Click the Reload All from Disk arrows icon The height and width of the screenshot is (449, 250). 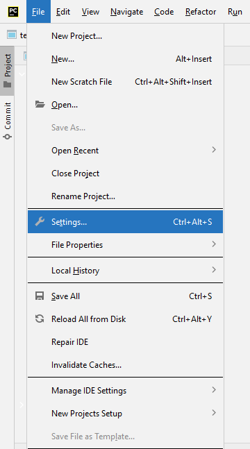[x=40, y=319]
